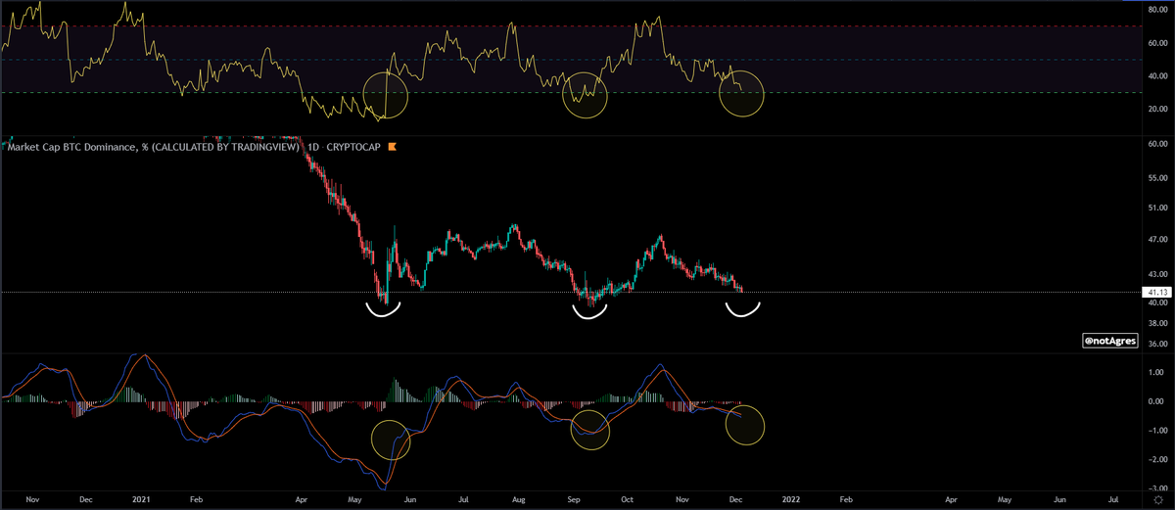Click the 1.00 MACD scale label
This screenshot has width=1175, height=510.
1157,373
